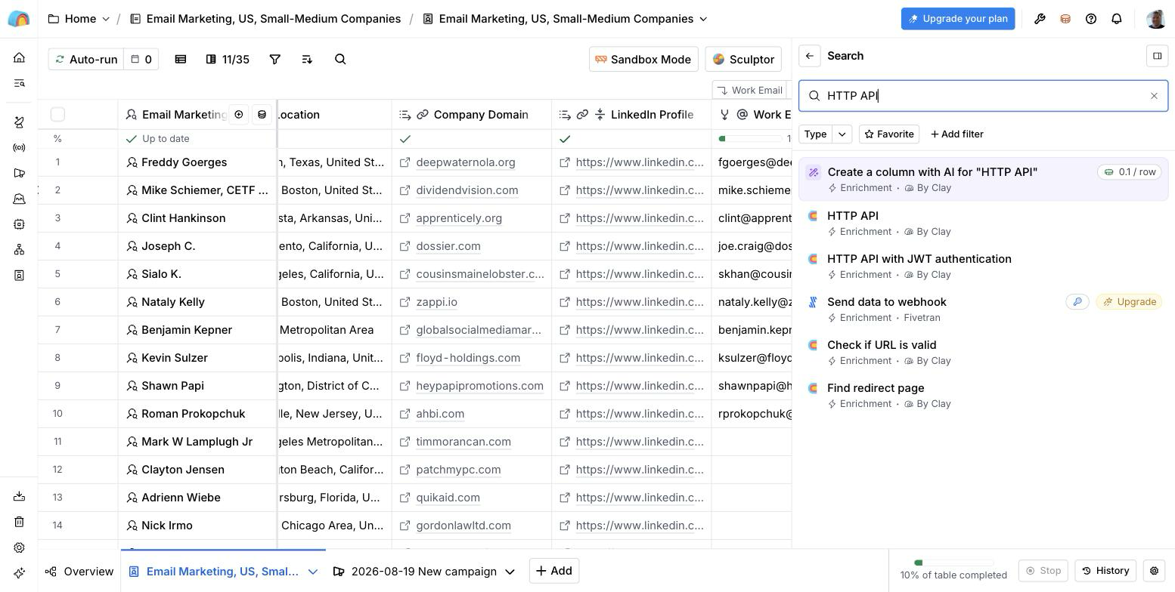Choose the HTTP API enrichment result
Image resolution: width=1175 pixels, height=592 pixels.
click(983, 224)
